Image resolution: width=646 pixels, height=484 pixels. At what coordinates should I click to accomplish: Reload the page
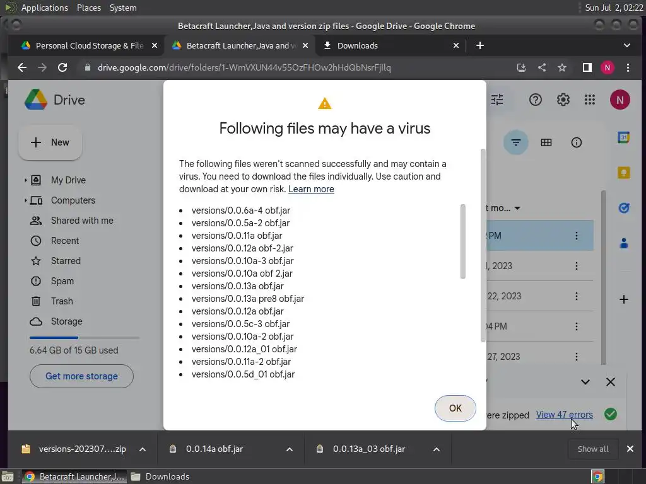[x=62, y=67]
